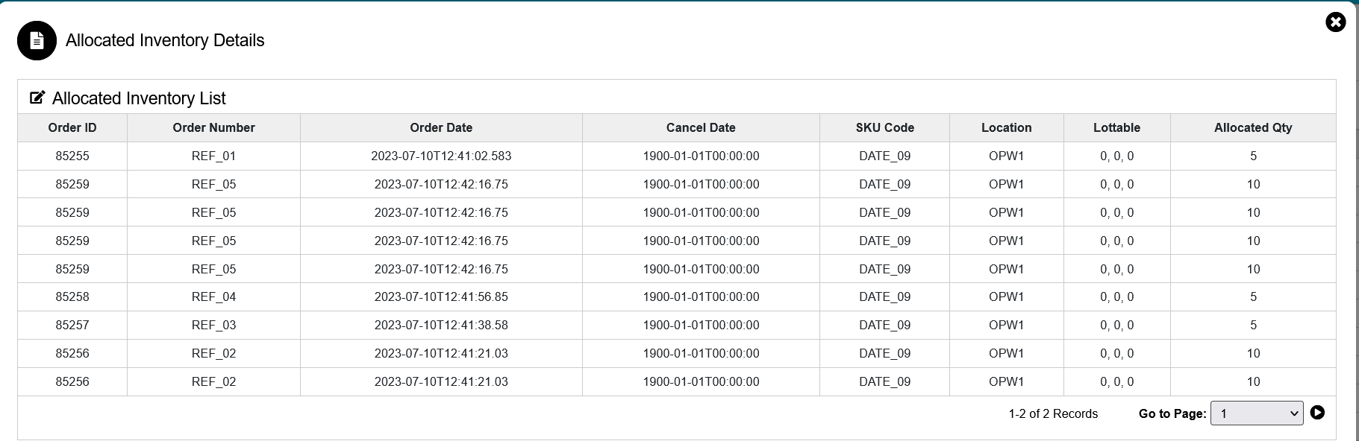Go to the selected page with arrow button
This screenshot has height=441, width=1359.
(1317, 413)
